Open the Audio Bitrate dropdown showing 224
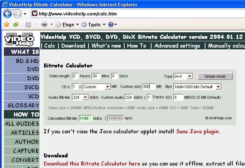Viewport: 245px width, 168px height. (80, 97)
